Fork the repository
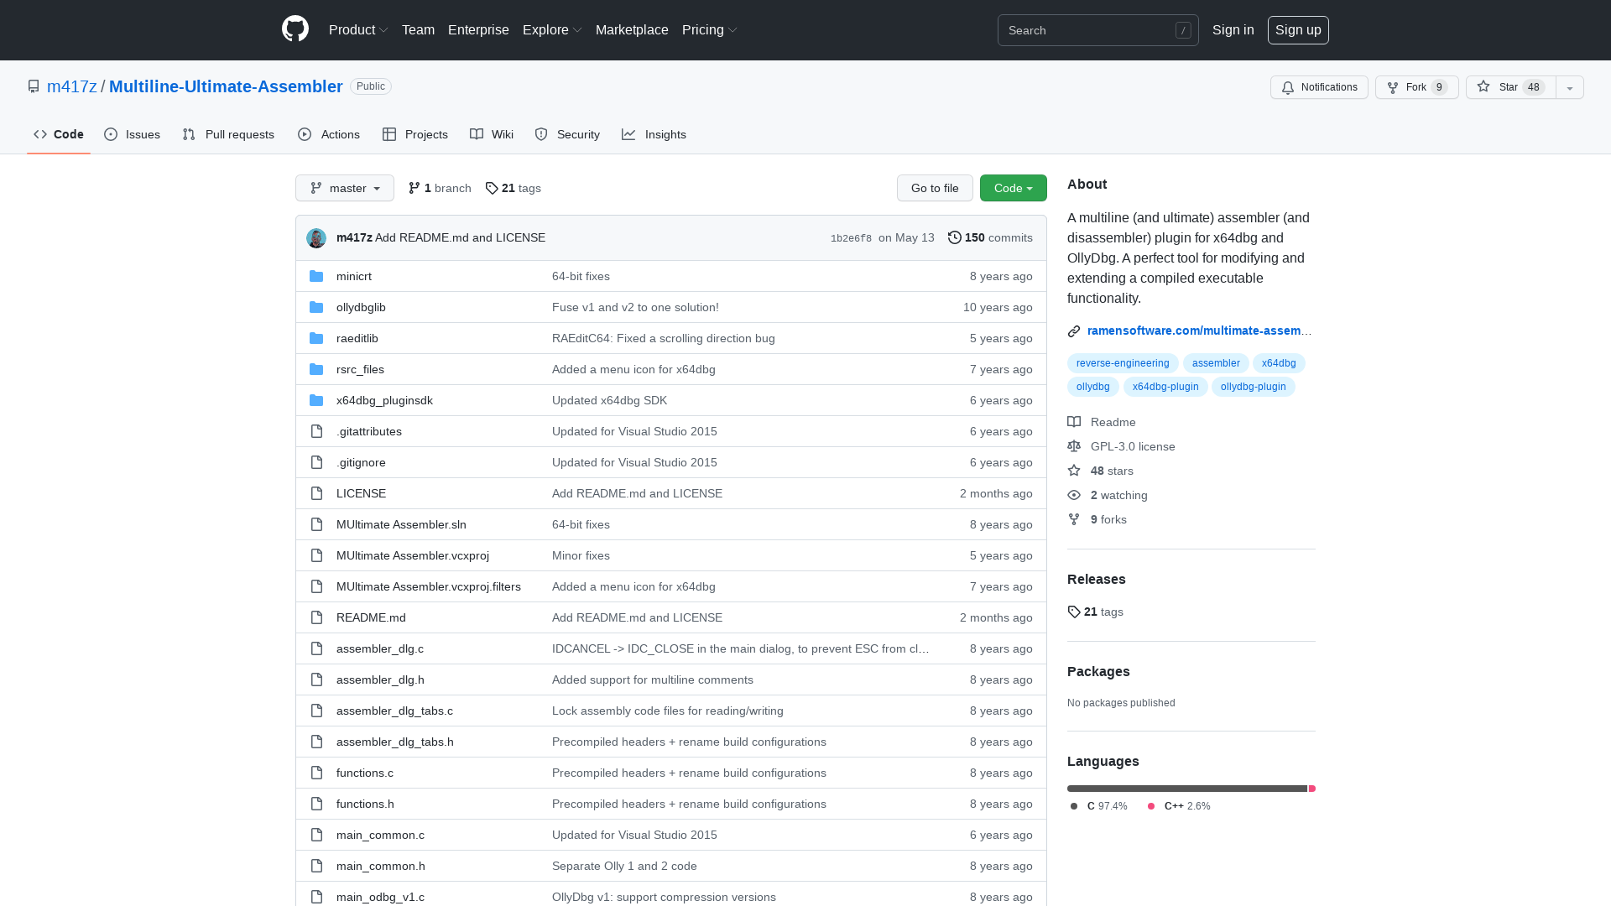The height and width of the screenshot is (906, 1611). point(1416,87)
